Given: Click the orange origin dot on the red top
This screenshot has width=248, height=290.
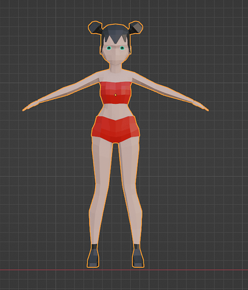Looking at the screenshot, I should coord(116,95).
